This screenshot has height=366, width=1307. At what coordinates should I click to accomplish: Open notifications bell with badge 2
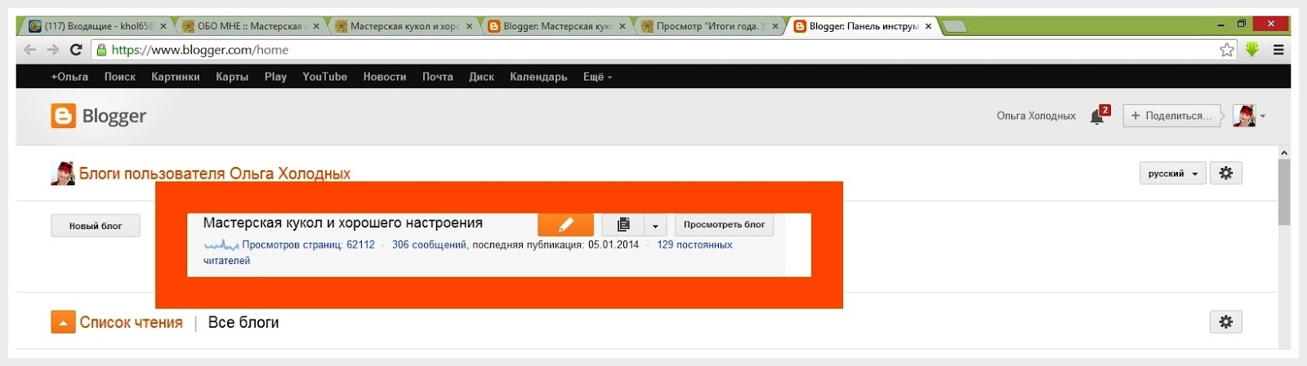pos(1098,116)
